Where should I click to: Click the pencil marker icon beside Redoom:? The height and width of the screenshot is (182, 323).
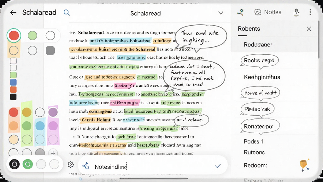pos(304,165)
